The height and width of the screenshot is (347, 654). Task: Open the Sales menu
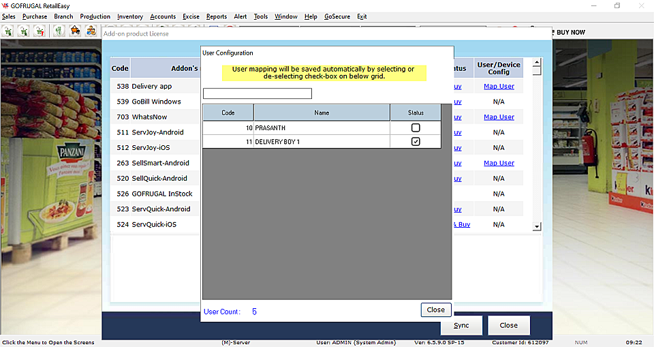click(9, 16)
